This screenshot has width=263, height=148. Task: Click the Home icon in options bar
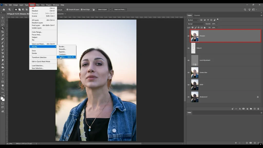pyautogui.click(x=4, y=10)
